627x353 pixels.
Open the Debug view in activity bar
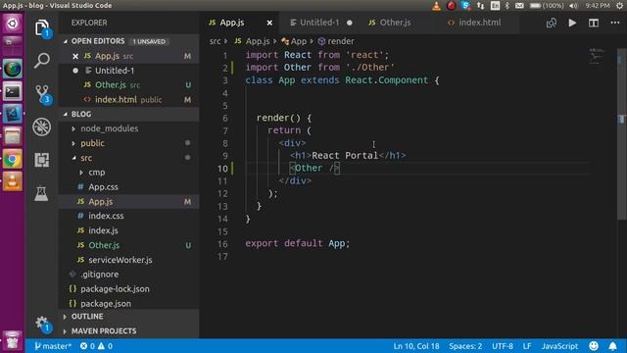[x=41, y=126]
